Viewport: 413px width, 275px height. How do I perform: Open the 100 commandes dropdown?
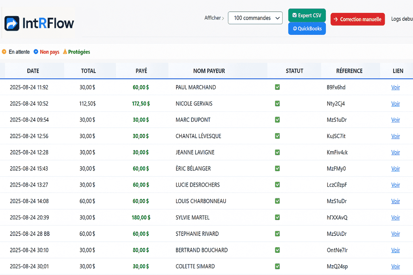click(255, 18)
